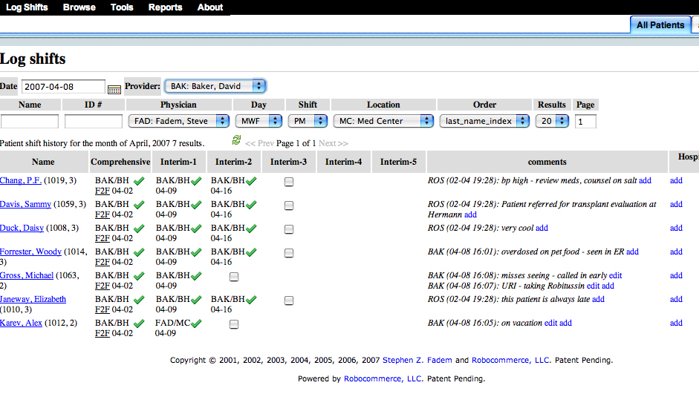The height and width of the screenshot is (394, 699).
Task: Click the Date field 2007-04-08
Action: click(63, 87)
